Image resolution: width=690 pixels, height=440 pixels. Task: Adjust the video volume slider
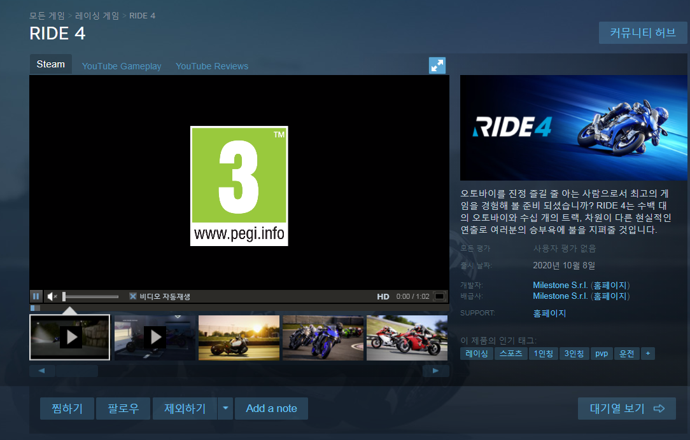tap(90, 297)
